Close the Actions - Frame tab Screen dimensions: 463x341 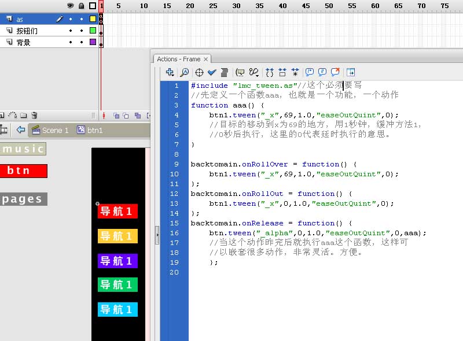click(206, 60)
